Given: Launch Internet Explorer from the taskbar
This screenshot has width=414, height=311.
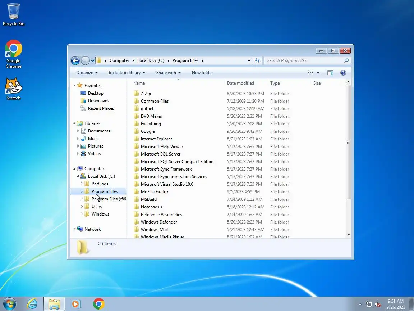Looking at the screenshot, I should coord(32,304).
